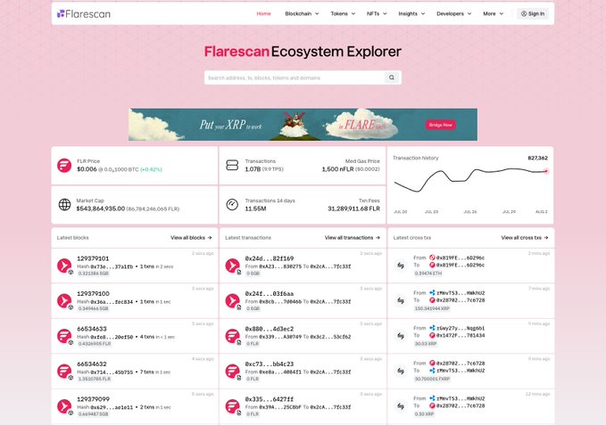606x425 pixels.
Task: Click the Bridge Now banner button
Action: tap(441, 125)
